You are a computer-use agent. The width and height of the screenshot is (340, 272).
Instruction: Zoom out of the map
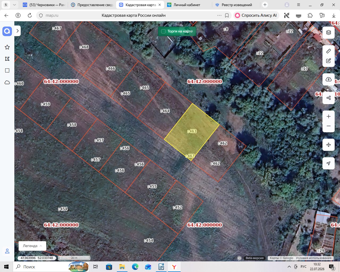coord(329,126)
